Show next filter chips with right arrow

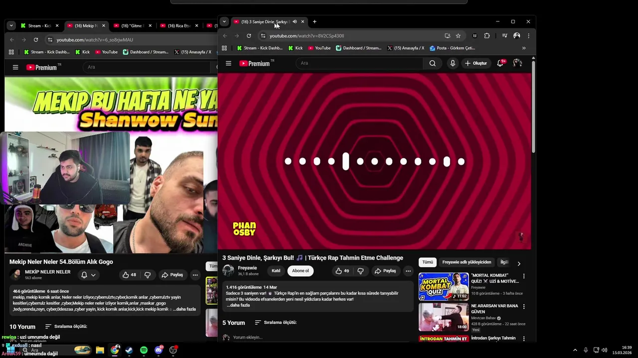point(519,264)
